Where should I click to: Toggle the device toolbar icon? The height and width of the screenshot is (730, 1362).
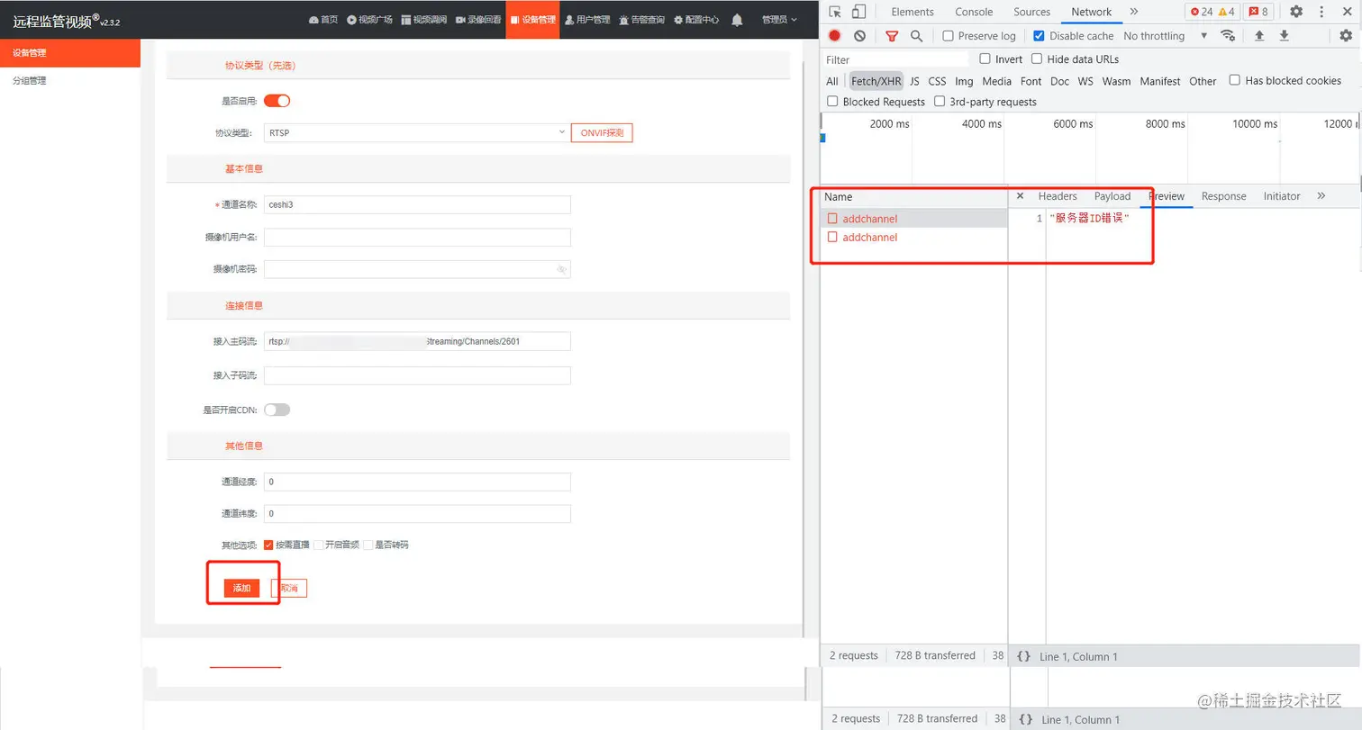click(x=858, y=12)
